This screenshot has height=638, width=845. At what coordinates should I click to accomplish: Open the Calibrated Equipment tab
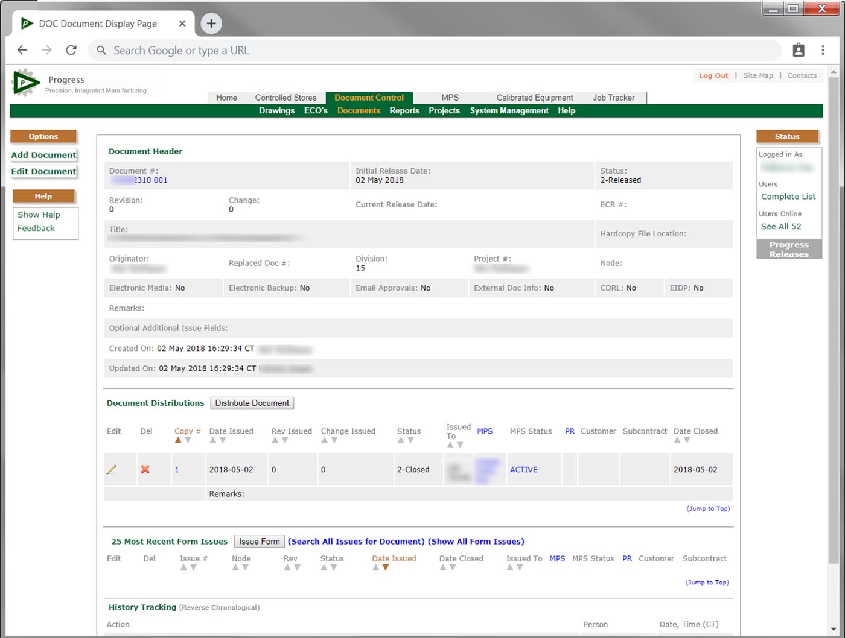(534, 98)
